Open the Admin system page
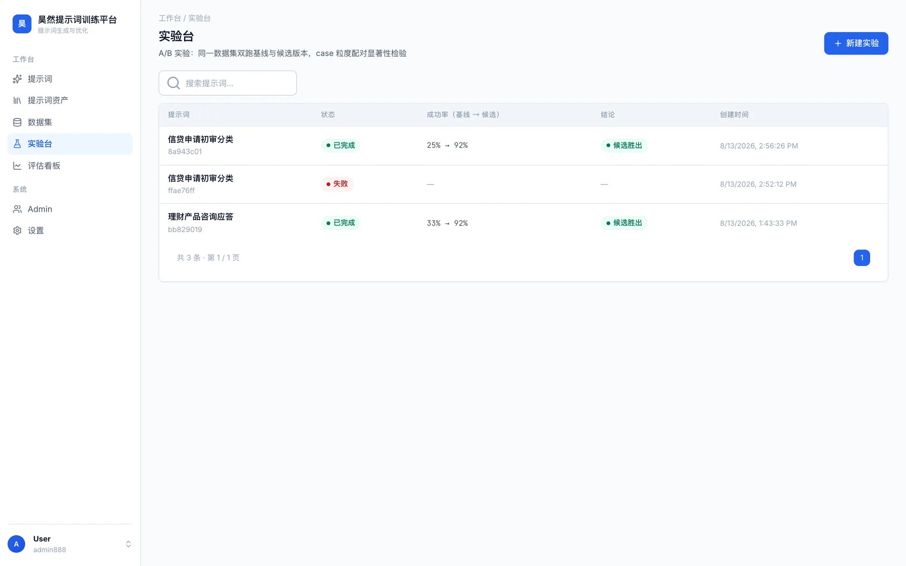This screenshot has height=566, width=906. tap(70, 209)
